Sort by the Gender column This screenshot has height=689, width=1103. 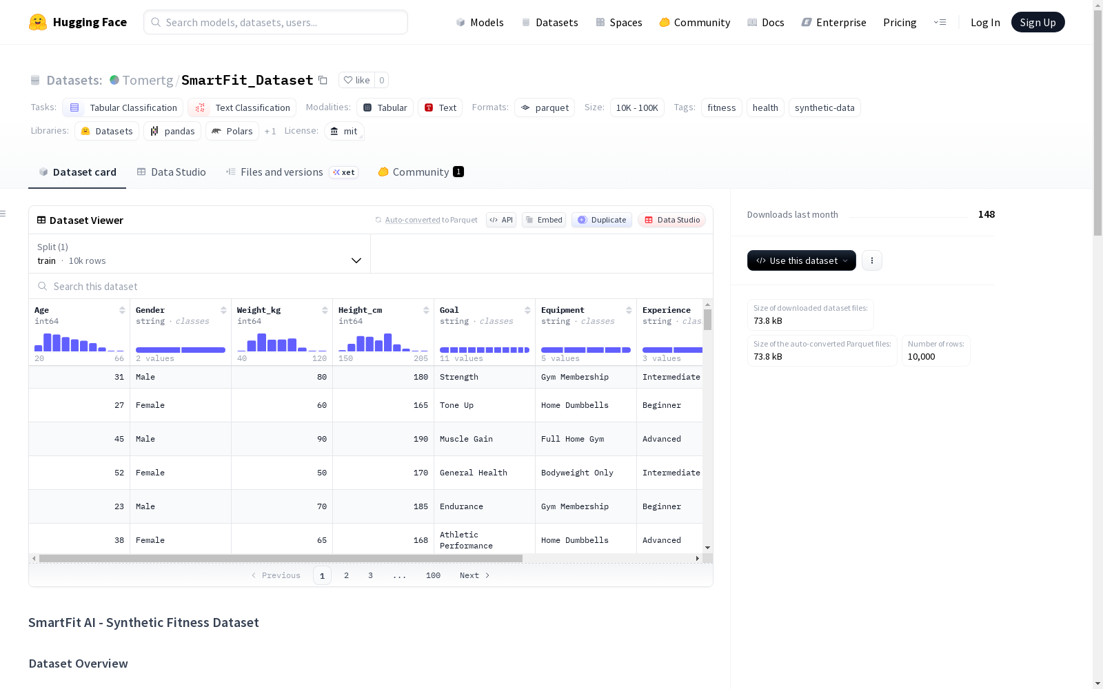click(x=223, y=310)
